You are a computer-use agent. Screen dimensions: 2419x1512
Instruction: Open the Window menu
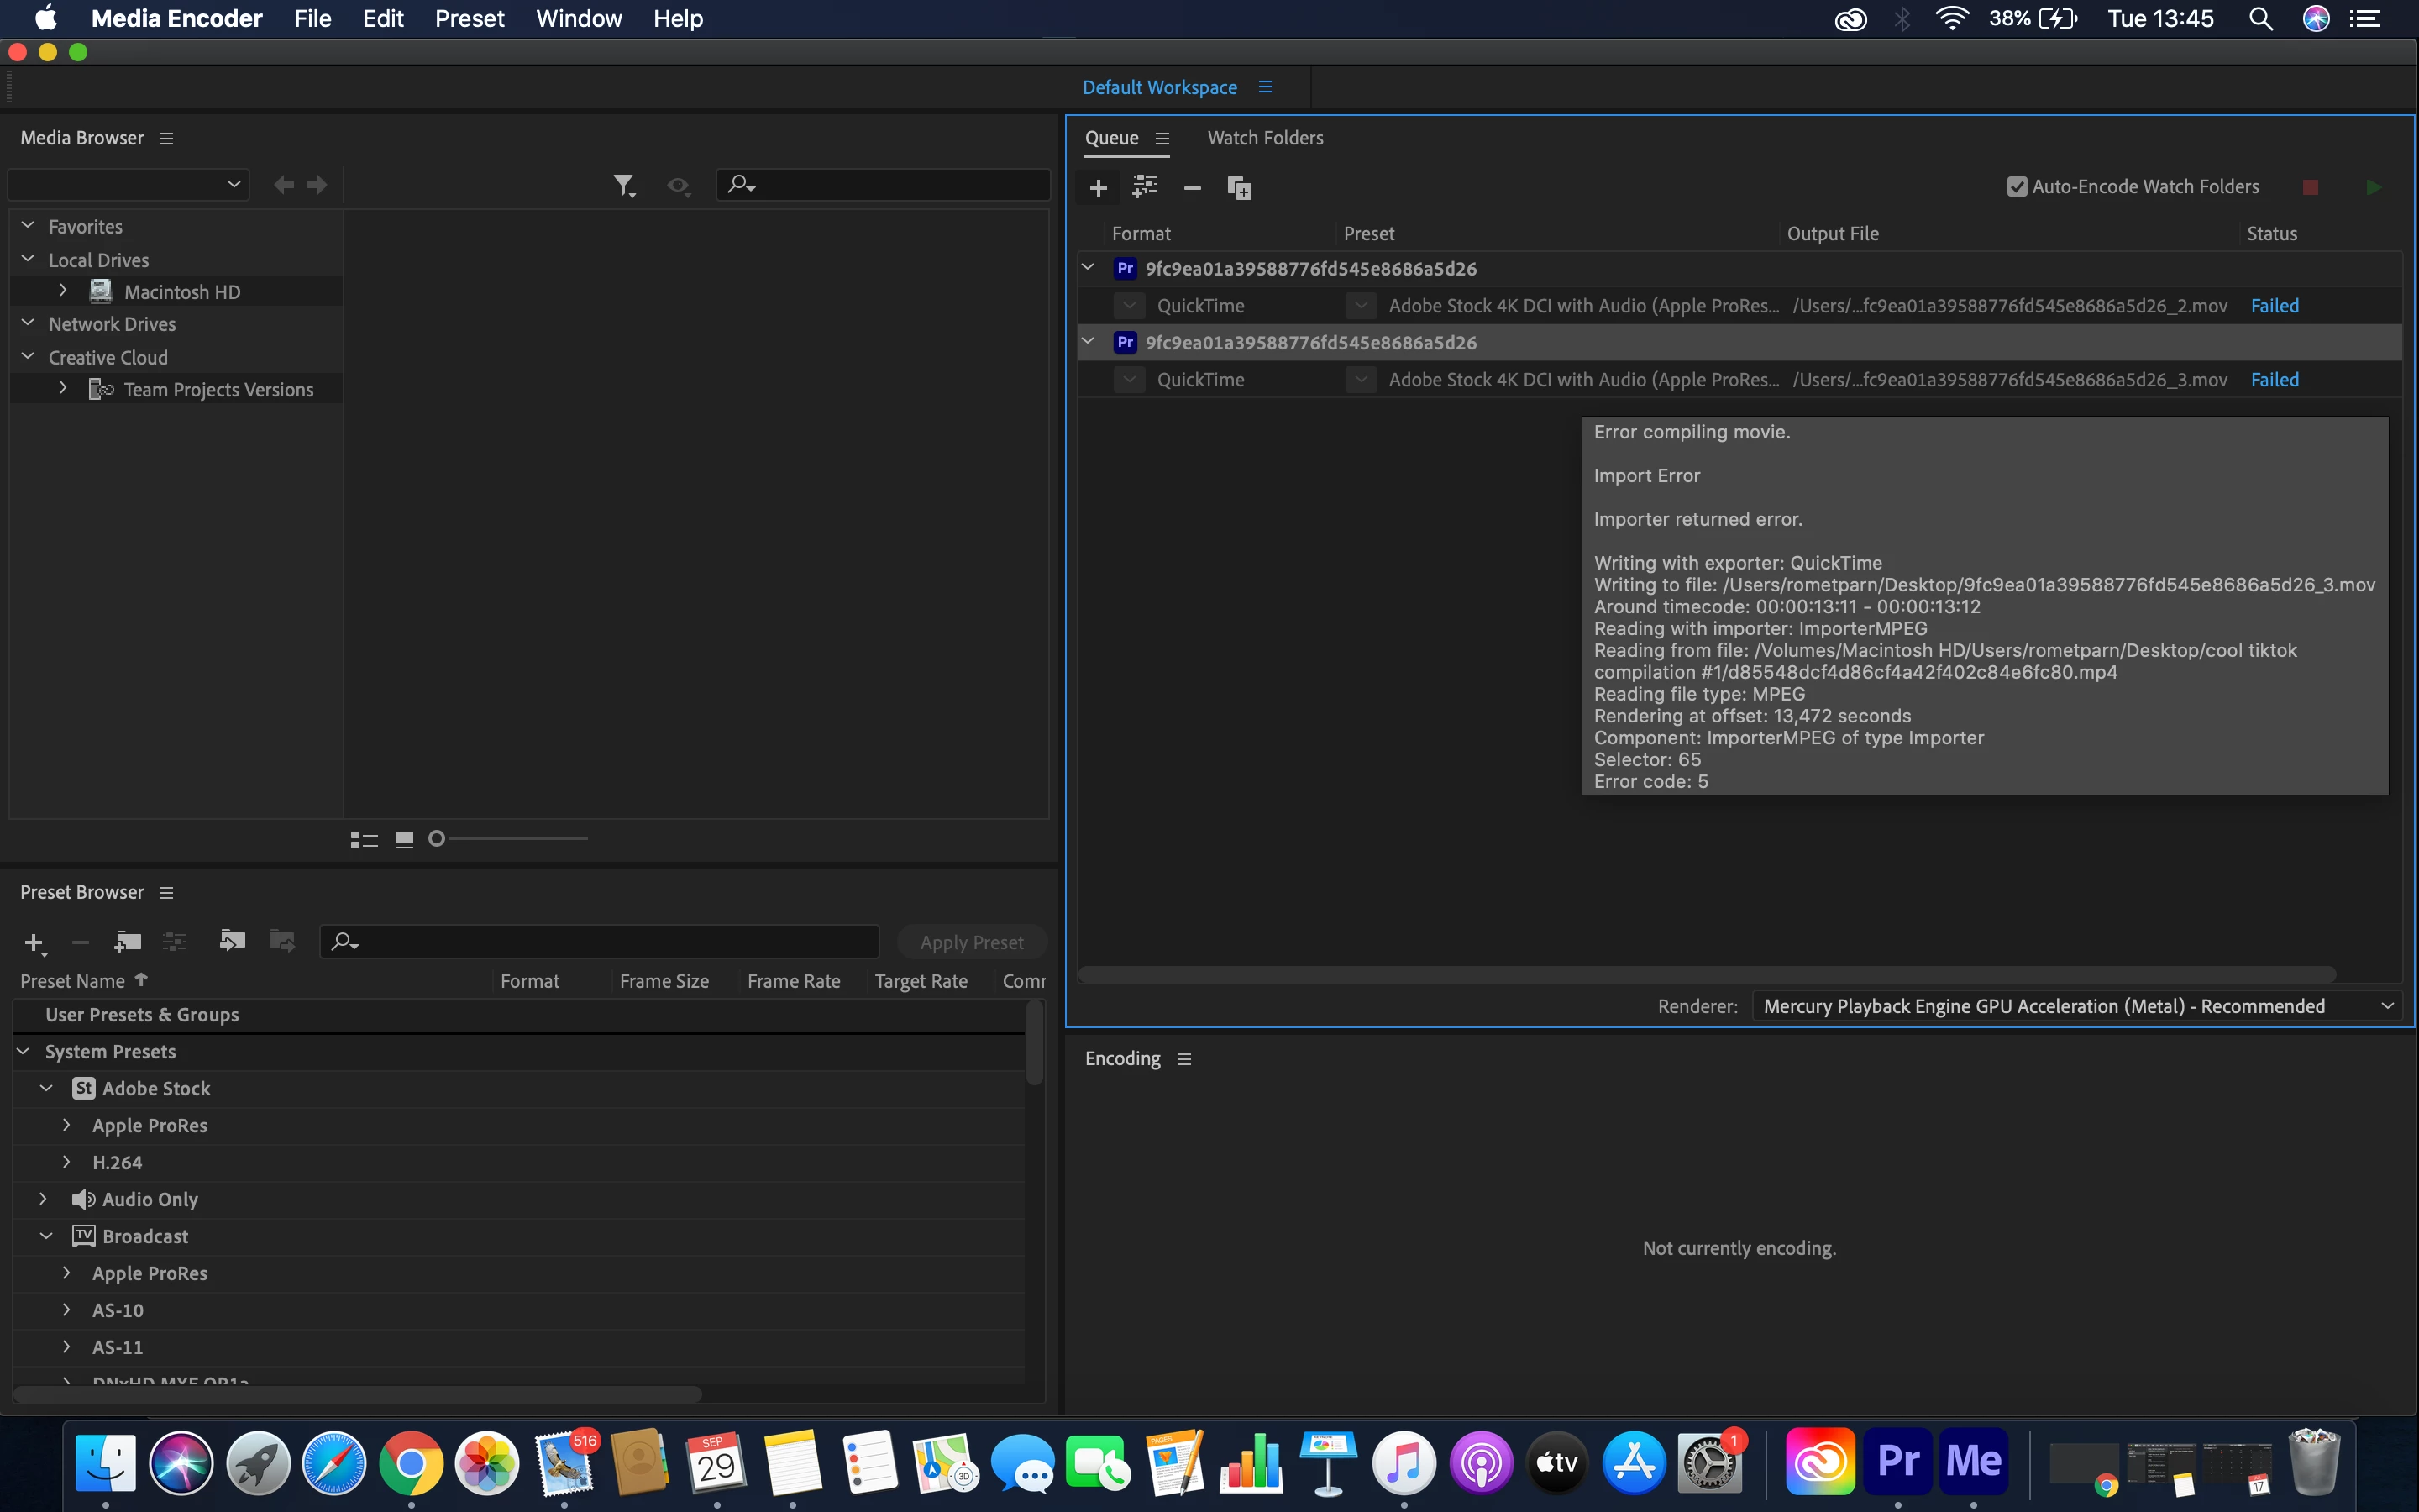(x=579, y=18)
